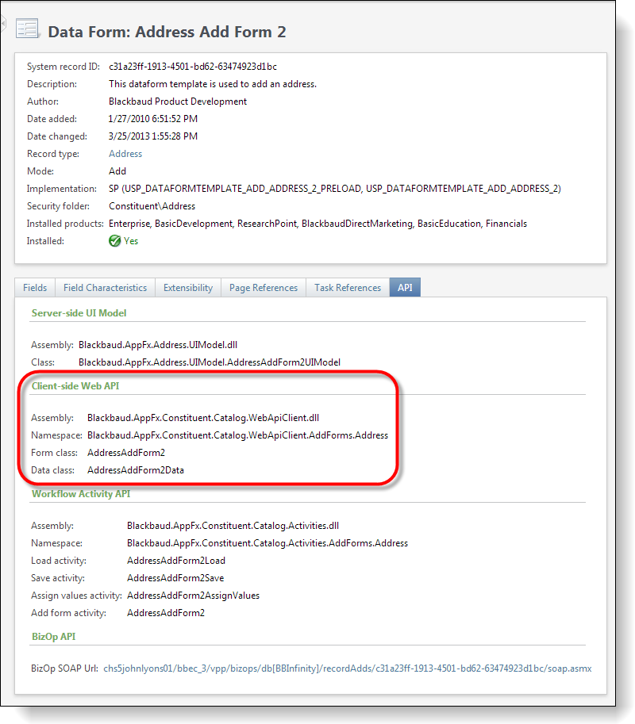Viewport: 635px width, 724px height.
Task: Click the green Installed checkmark icon
Action: click(115, 241)
